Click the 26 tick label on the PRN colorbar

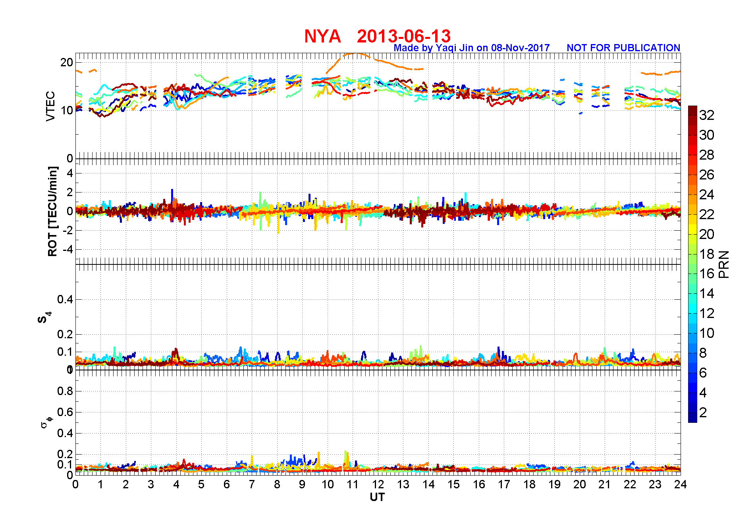[707, 175]
